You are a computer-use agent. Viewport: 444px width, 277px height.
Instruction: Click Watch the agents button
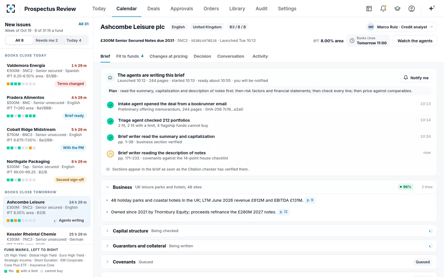pos(415,41)
